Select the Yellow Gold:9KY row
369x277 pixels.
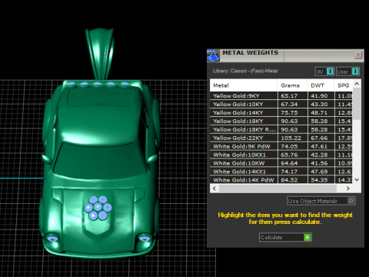pyautogui.click(x=281, y=95)
